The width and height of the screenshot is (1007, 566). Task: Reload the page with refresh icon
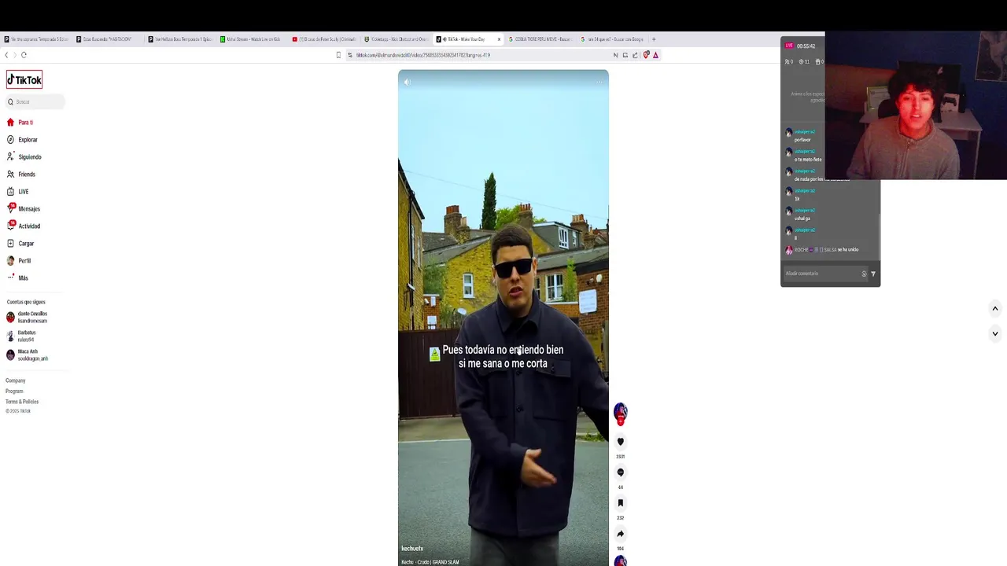tap(24, 55)
